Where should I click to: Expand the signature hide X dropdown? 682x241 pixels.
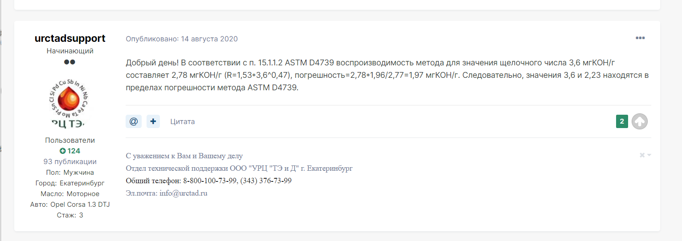pyautogui.click(x=645, y=155)
